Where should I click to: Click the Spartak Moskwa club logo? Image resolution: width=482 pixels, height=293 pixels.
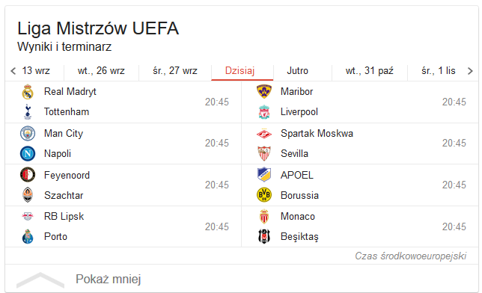[x=264, y=134]
